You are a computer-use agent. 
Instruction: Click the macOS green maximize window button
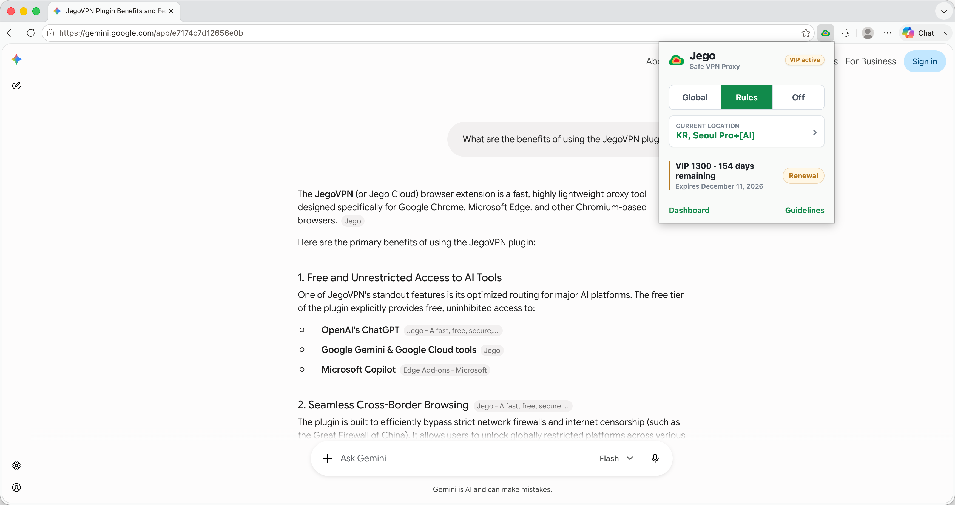tap(36, 11)
